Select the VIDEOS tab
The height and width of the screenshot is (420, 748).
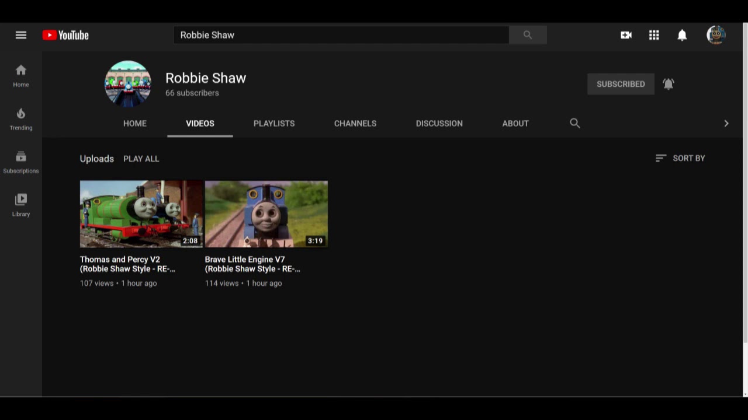pyautogui.click(x=200, y=123)
